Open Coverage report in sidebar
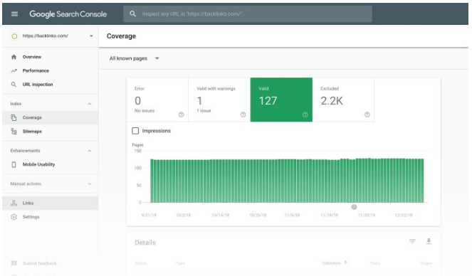Viewport: 472px width, 276px height. (51, 117)
